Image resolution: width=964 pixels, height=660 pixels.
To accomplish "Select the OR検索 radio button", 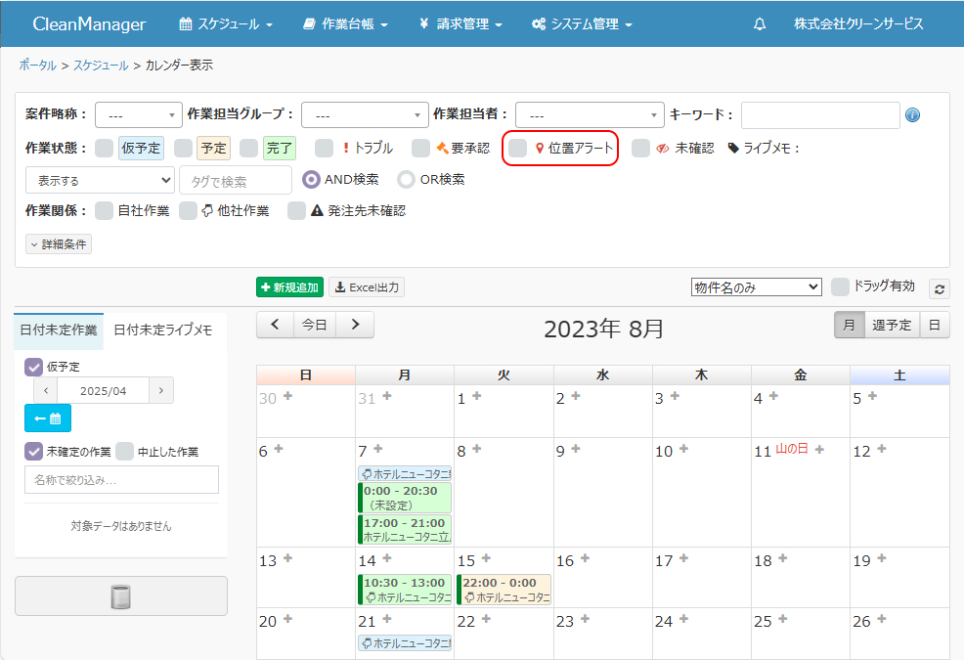I will 407,180.
